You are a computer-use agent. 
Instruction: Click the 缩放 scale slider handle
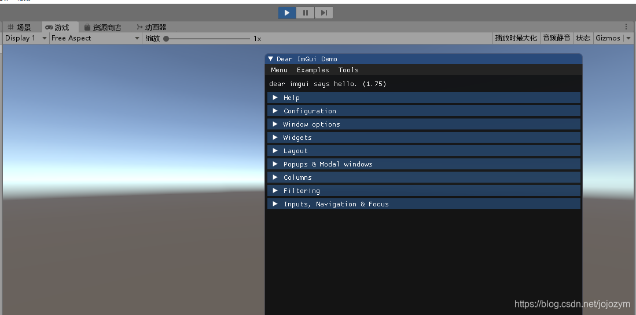tap(166, 39)
